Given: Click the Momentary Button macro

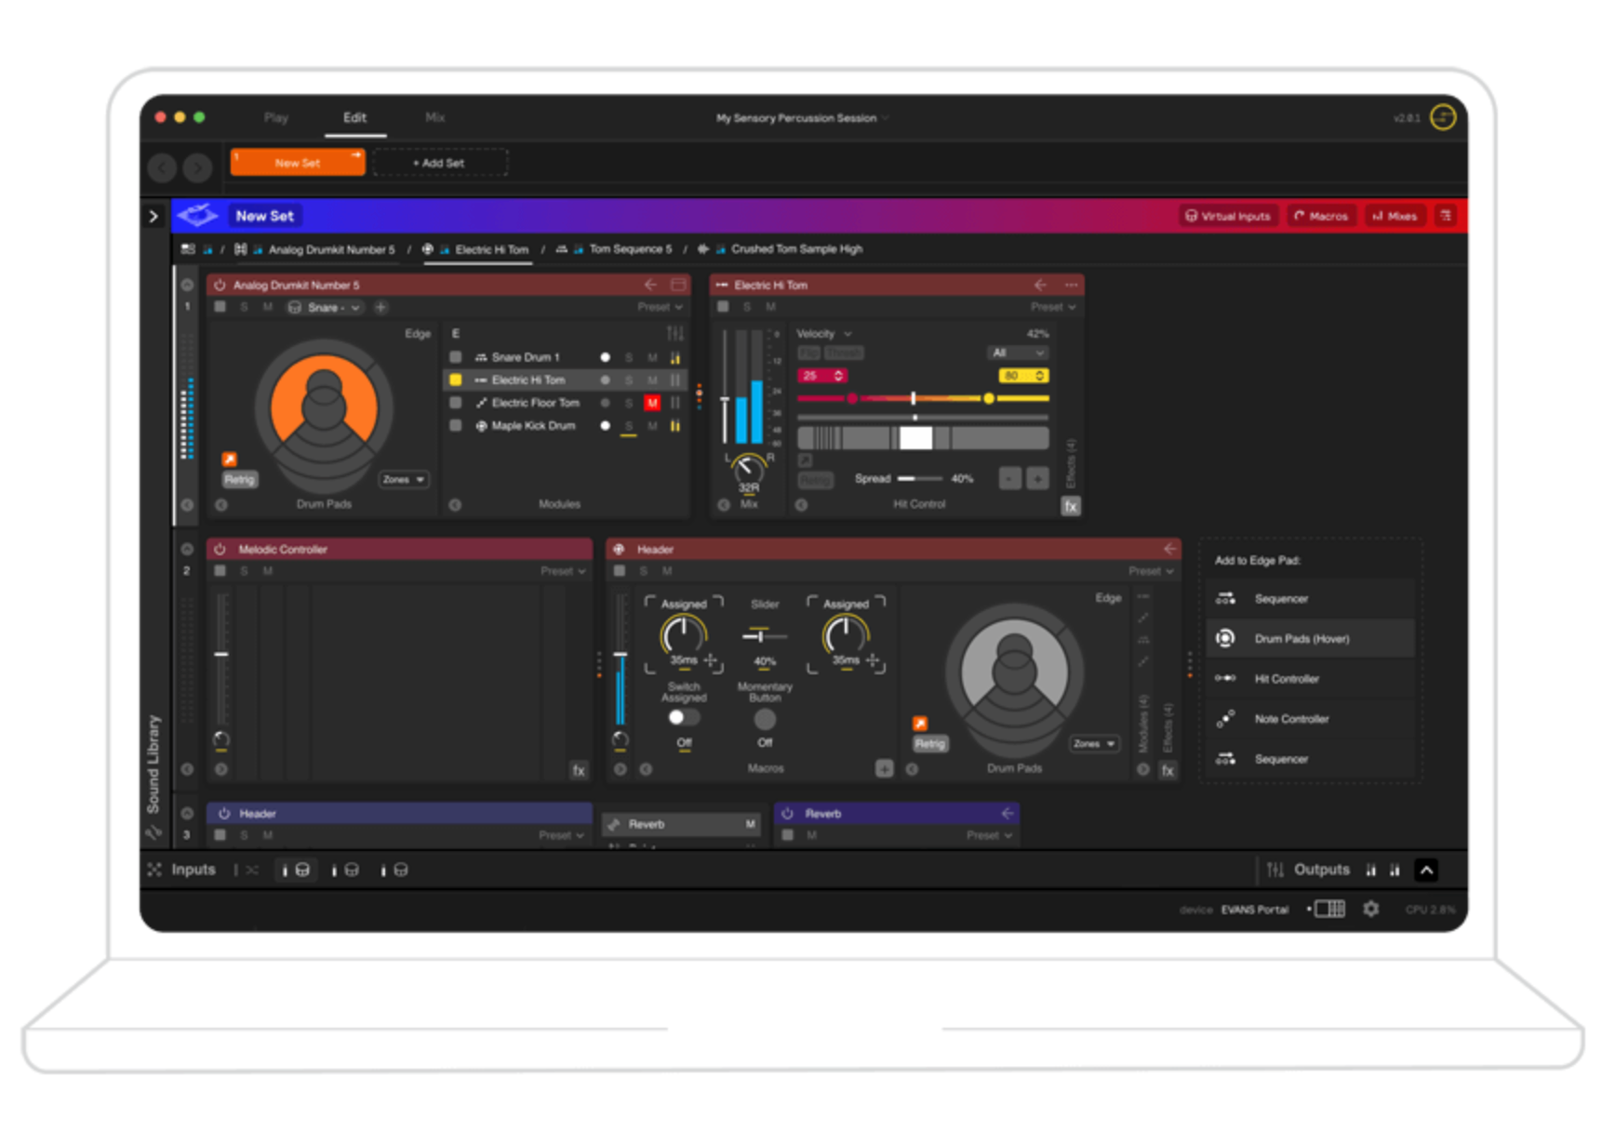Looking at the screenshot, I should (x=765, y=719).
